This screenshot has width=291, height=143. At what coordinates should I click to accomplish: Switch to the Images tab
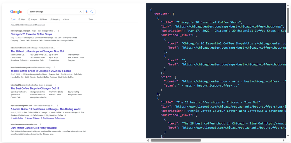click(x=33, y=19)
